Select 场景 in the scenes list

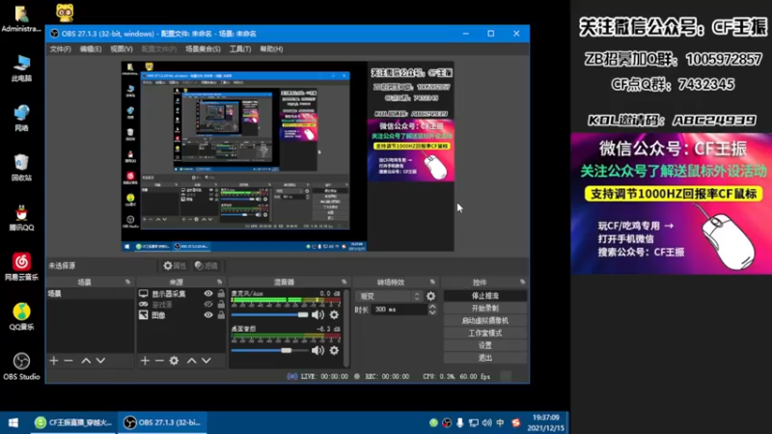pyautogui.click(x=90, y=294)
